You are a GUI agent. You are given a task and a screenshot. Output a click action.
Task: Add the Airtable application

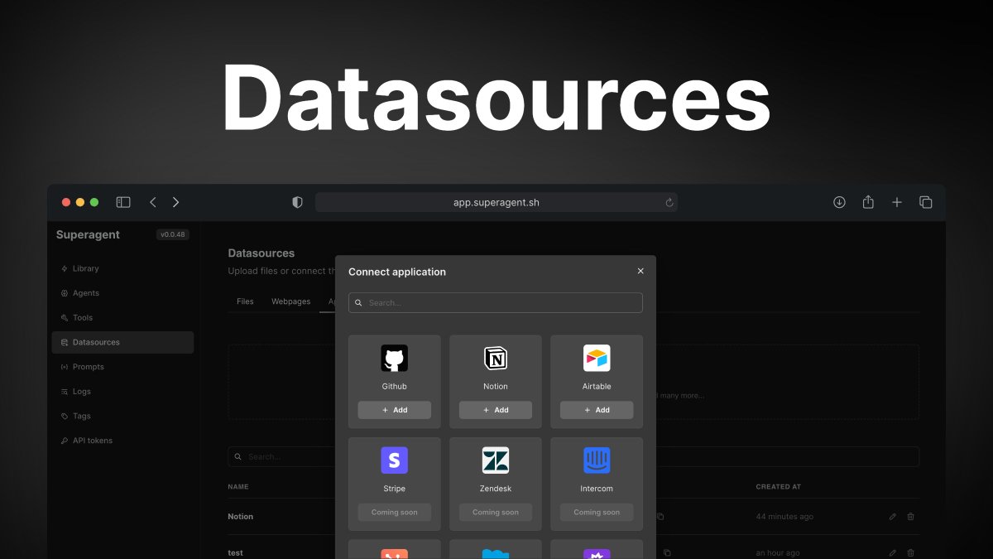[597, 410]
